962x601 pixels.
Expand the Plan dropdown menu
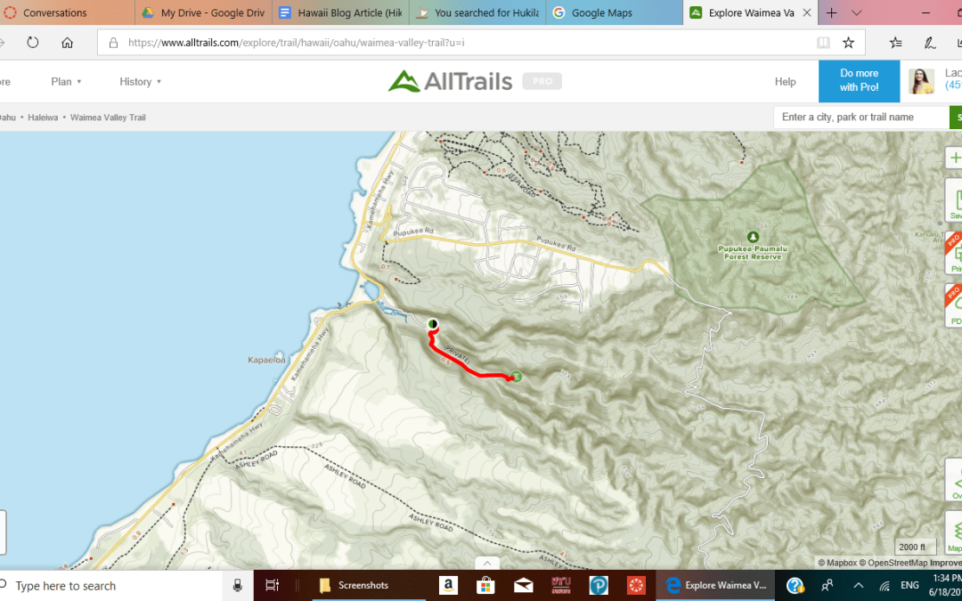(x=66, y=82)
